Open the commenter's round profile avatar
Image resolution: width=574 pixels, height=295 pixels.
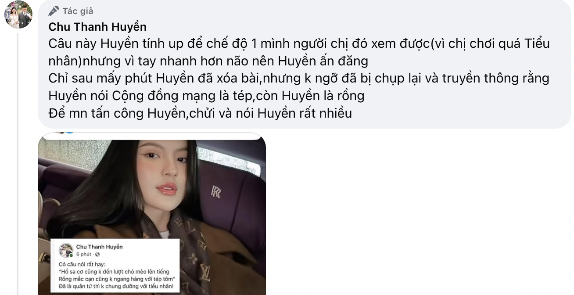coord(18,14)
